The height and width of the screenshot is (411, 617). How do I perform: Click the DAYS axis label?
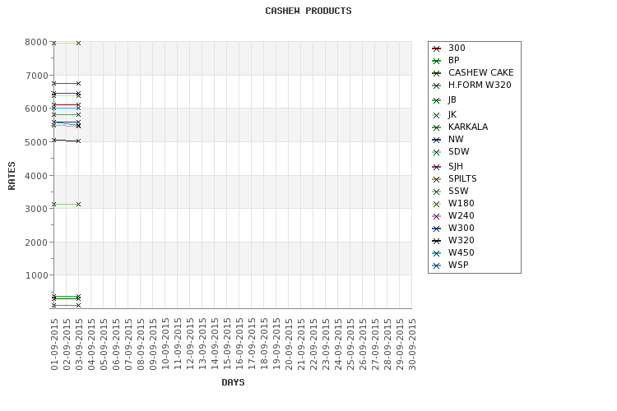(x=233, y=382)
